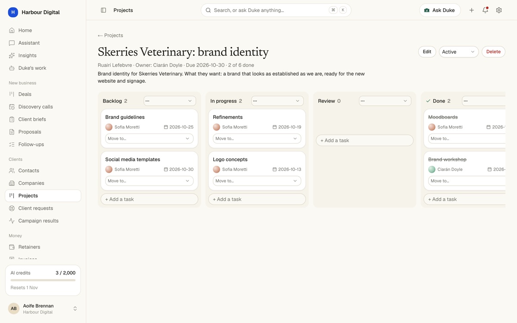Open Move to dropdown for Refinements
The height and width of the screenshot is (323, 517).
pyautogui.click(x=257, y=139)
